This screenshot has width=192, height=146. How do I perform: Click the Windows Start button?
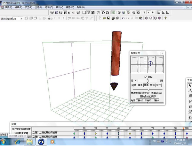click(x=3, y=142)
